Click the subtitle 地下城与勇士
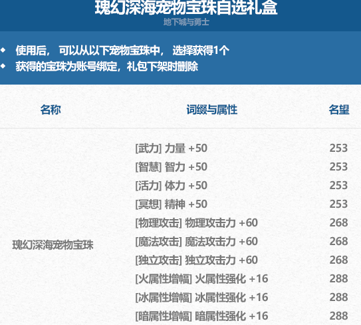 click(186, 22)
